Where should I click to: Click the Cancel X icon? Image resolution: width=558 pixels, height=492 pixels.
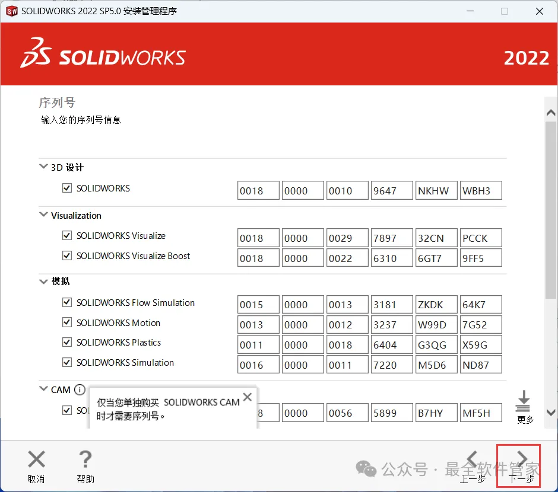coord(36,459)
